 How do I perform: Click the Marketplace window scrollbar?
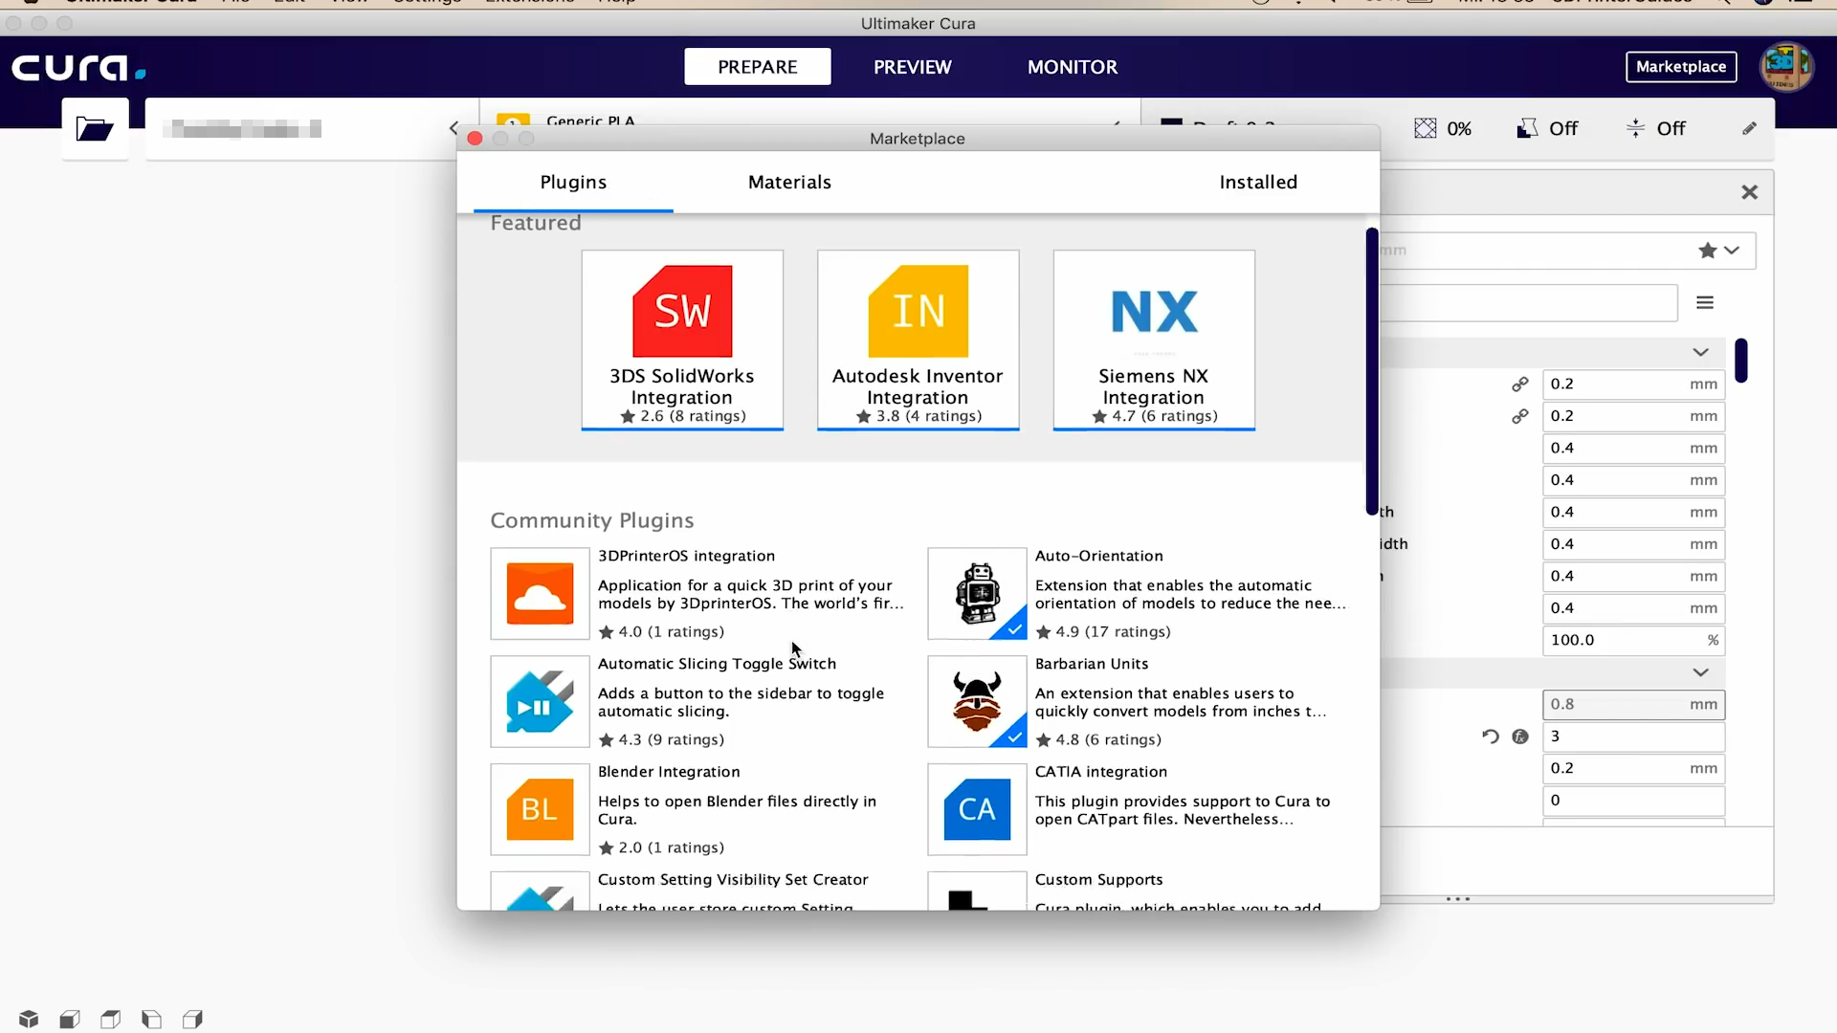click(x=1372, y=371)
